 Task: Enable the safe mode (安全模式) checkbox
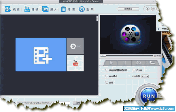[107, 76]
